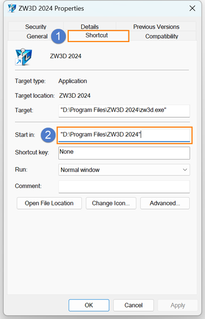Open Advanced shortcut settings

coord(165,203)
